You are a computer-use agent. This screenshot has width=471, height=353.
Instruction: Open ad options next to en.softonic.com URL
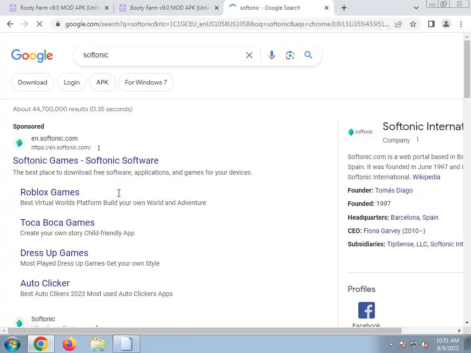coord(99,148)
